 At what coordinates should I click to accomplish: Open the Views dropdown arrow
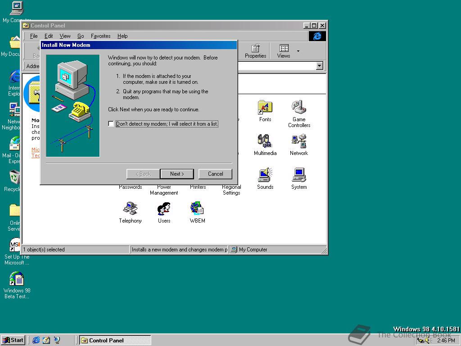[x=298, y=51]
